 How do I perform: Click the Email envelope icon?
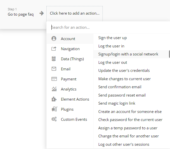pos(54,69)
